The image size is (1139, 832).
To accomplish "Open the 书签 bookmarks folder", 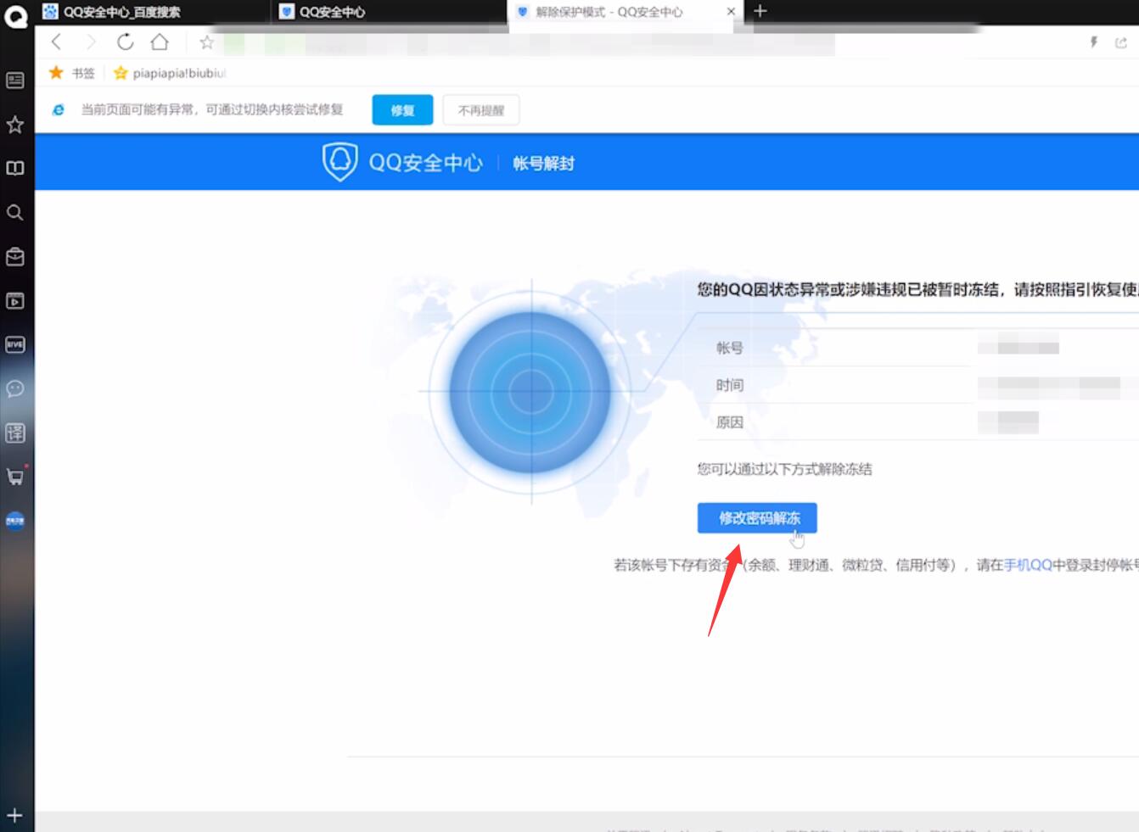I will click(72, 73).
